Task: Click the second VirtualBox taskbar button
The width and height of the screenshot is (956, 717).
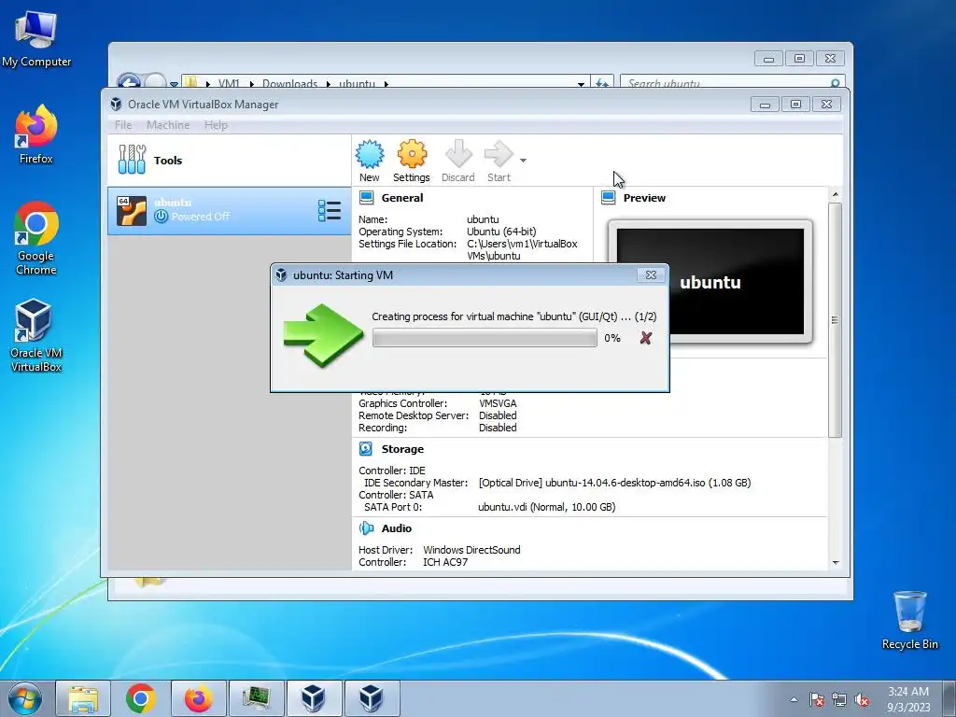Action: point(372,698)
